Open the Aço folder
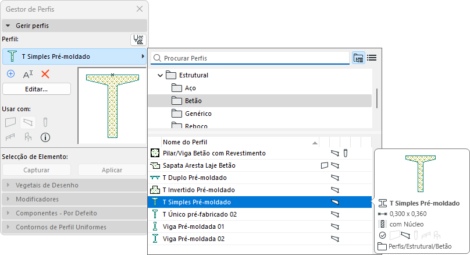The width and height of the screenshot is (470, 255). pyautogui.click(x=190, y=88)
